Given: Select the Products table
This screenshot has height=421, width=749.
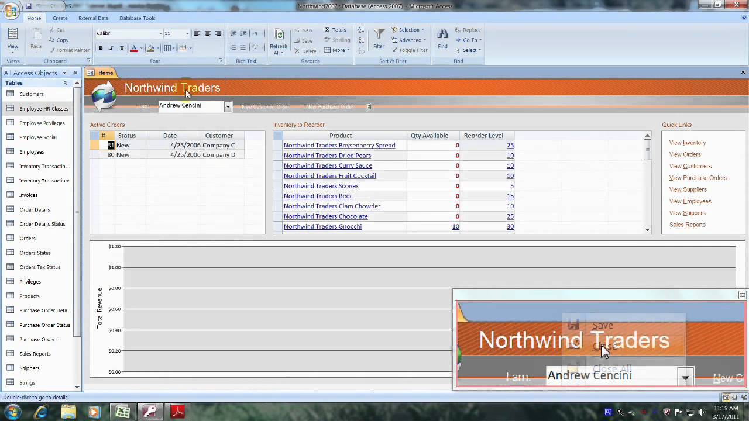Looking at the screenshot, I should 29,296.
